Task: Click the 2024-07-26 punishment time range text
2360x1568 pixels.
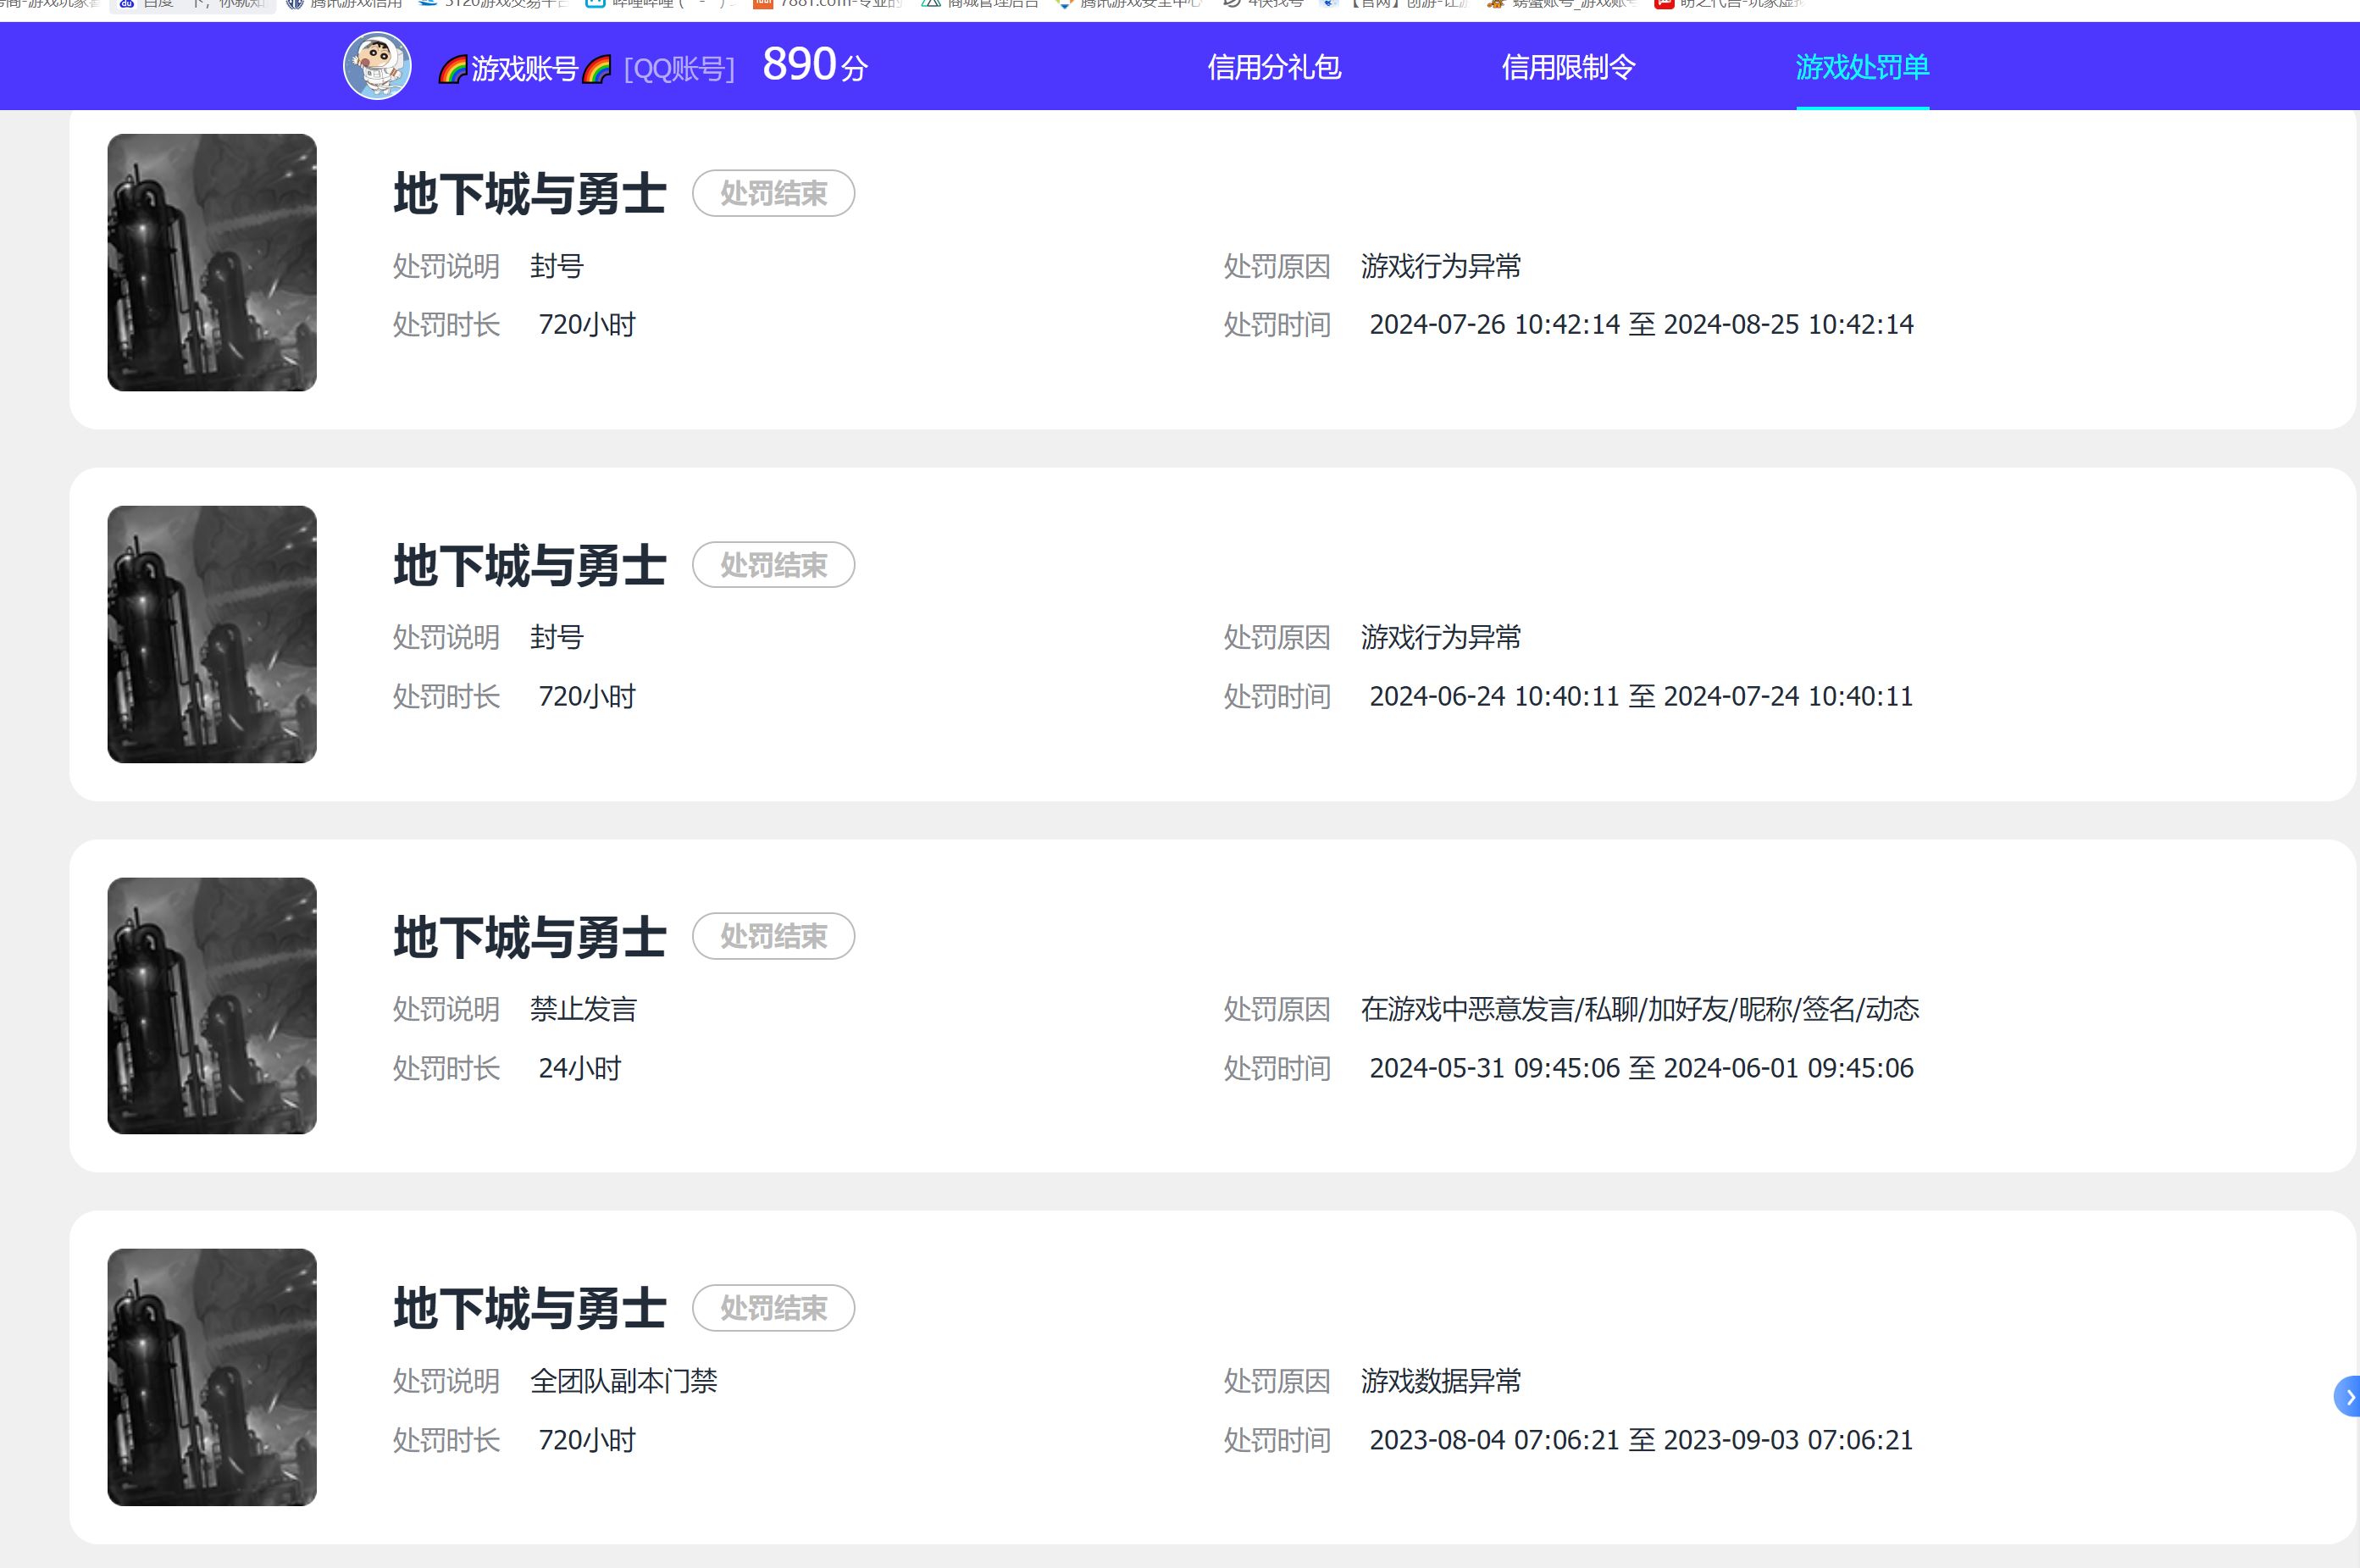Action: tap(1640, 324)
